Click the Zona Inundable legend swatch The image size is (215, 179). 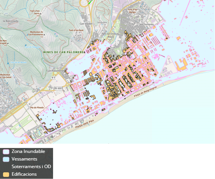[x=6, y=152]
